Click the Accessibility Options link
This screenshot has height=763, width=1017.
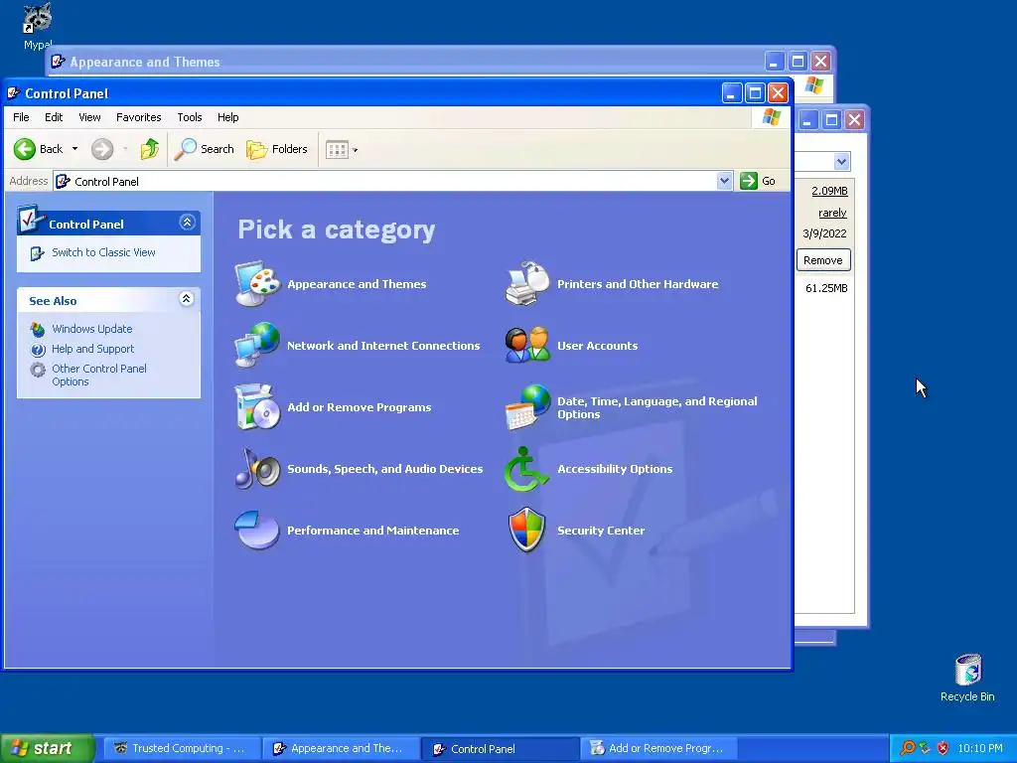click(615, 469)
